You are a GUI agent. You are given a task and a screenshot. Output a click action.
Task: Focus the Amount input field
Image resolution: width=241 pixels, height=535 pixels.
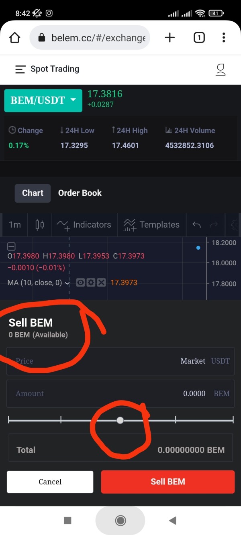(120, 394)
